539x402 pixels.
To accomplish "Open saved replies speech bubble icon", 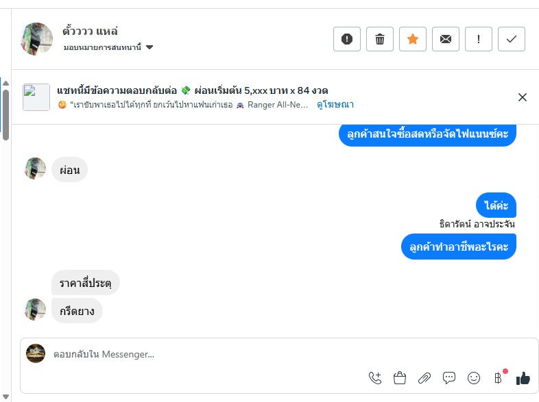I will pyautogui.click(x=449, y=377).
